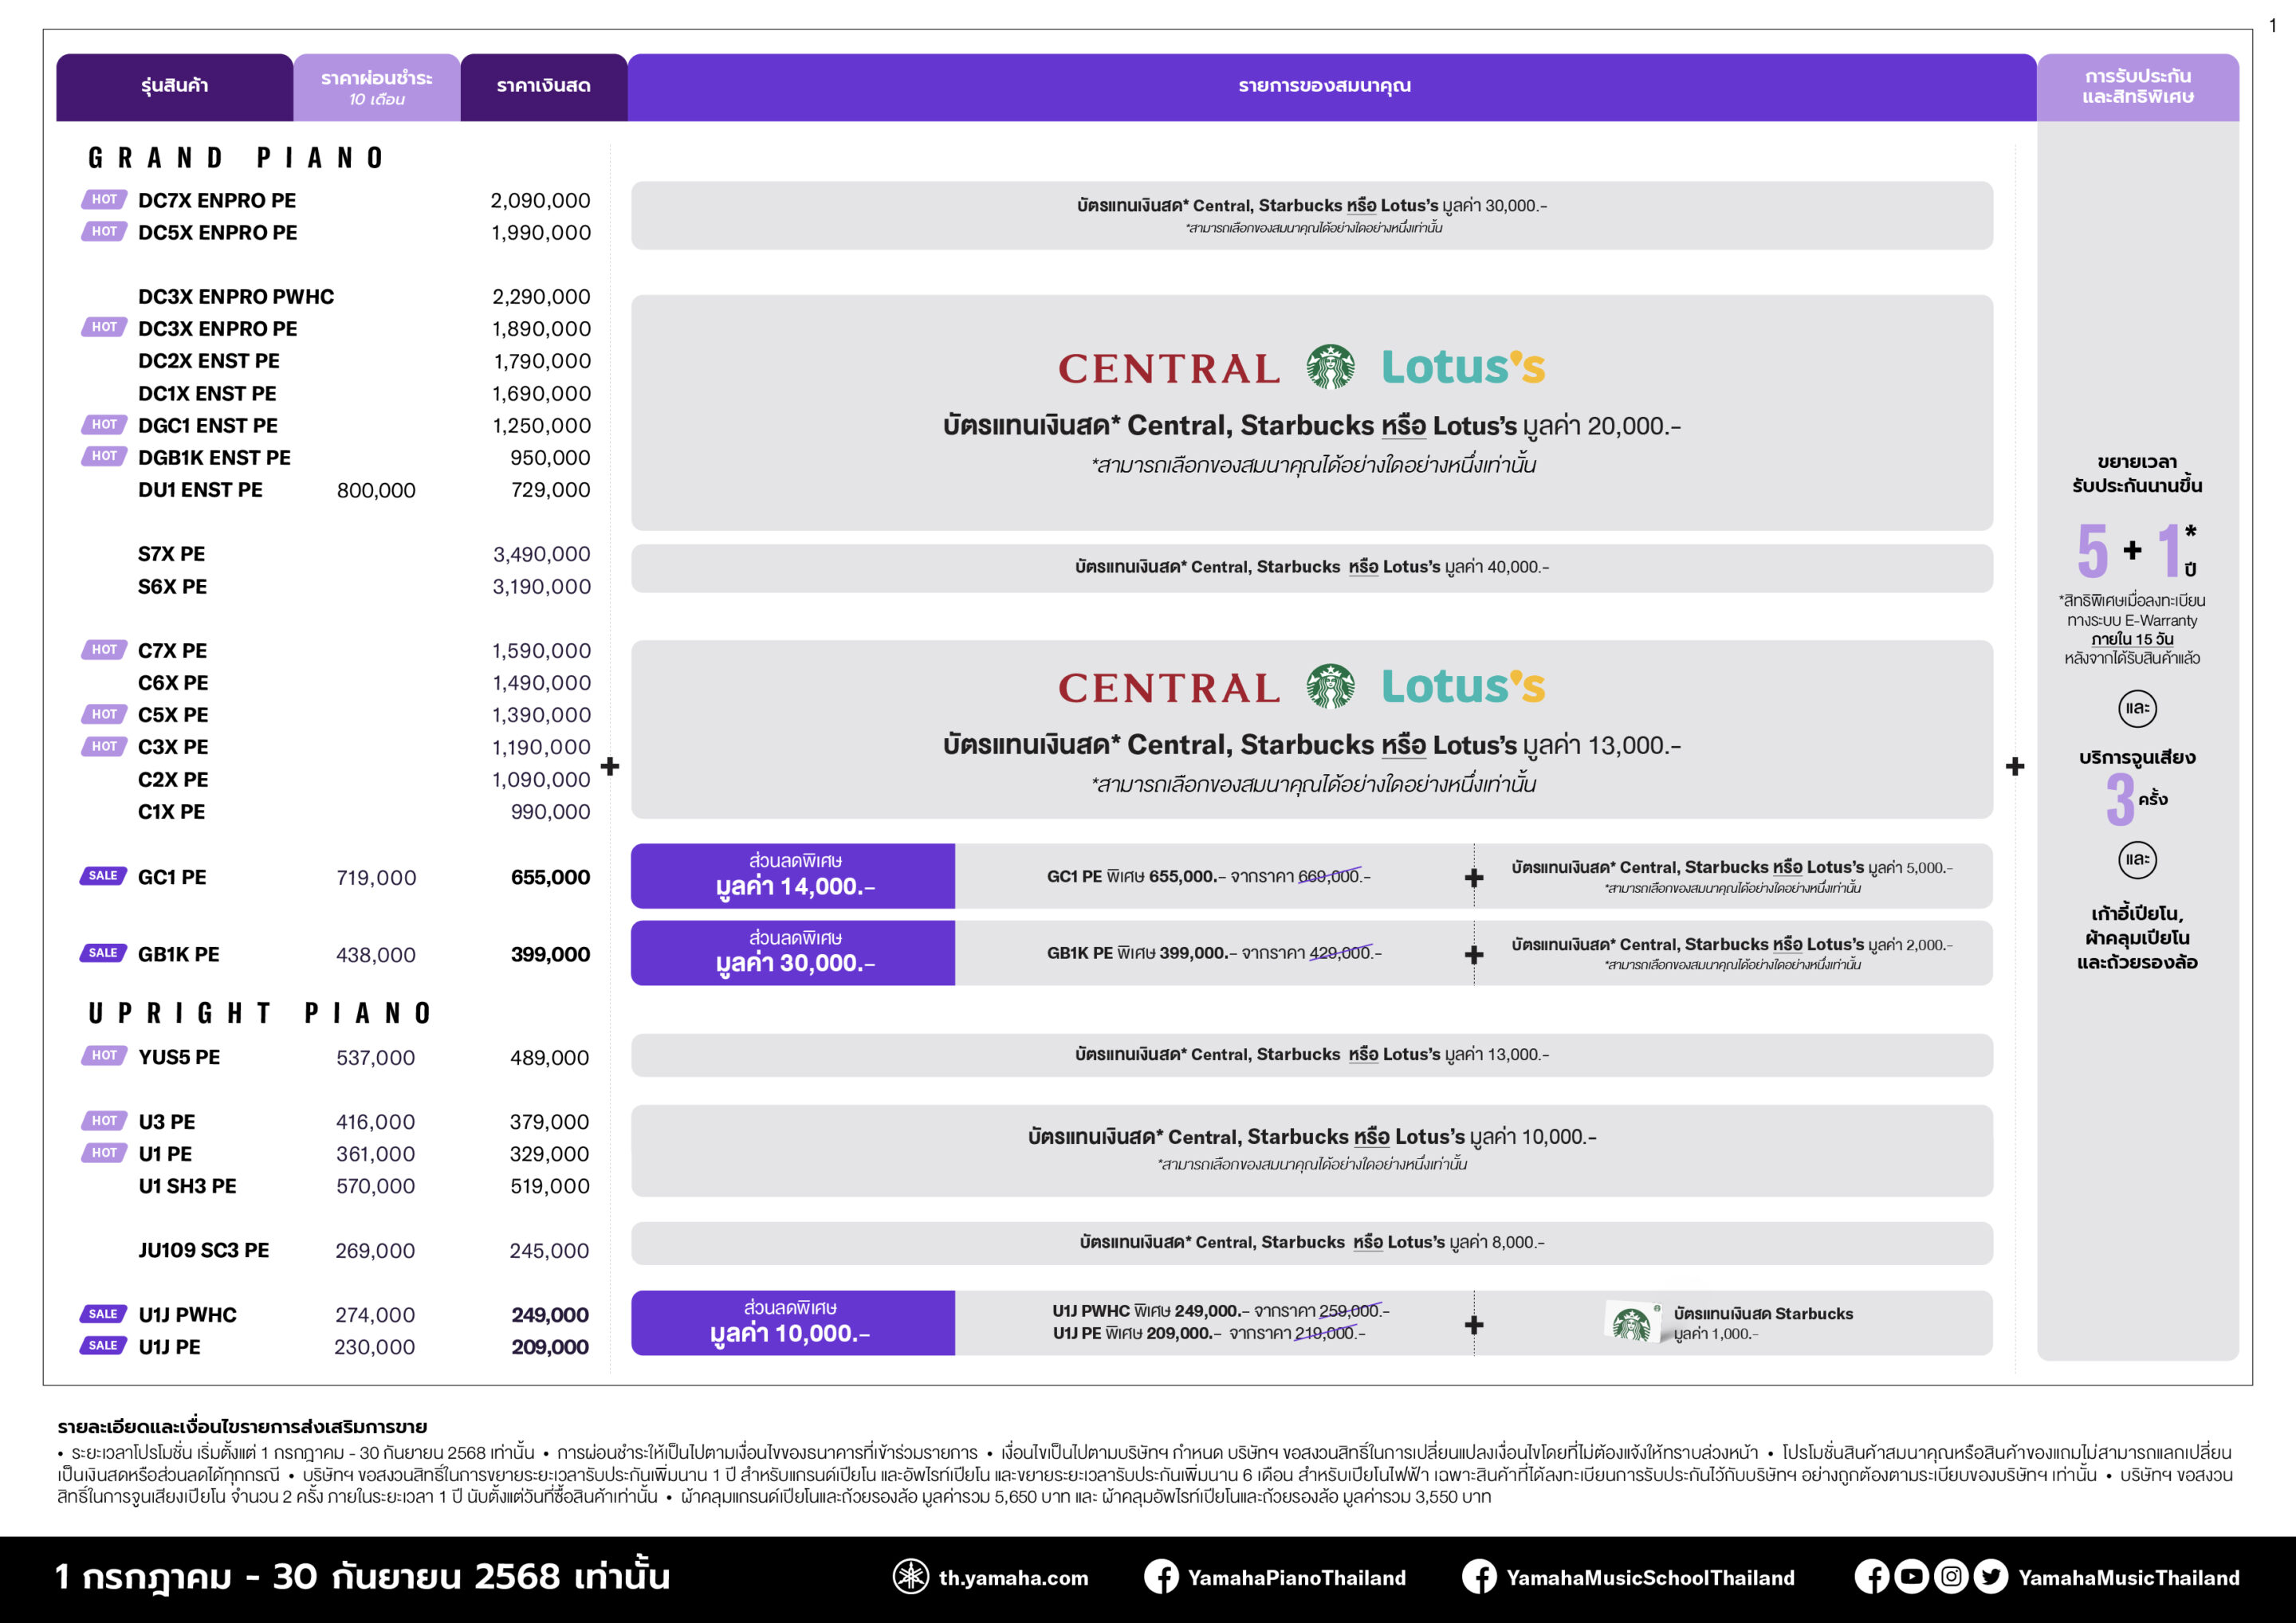Click the ส่วนลดพิเศษ มูลค่า 14,000 box

[x=793, y=876]
